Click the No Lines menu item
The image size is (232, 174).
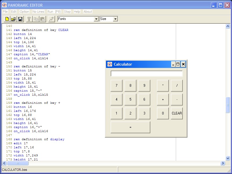[38, 12]
